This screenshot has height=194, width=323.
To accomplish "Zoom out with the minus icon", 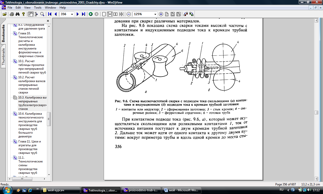I will tap(129, 14).
